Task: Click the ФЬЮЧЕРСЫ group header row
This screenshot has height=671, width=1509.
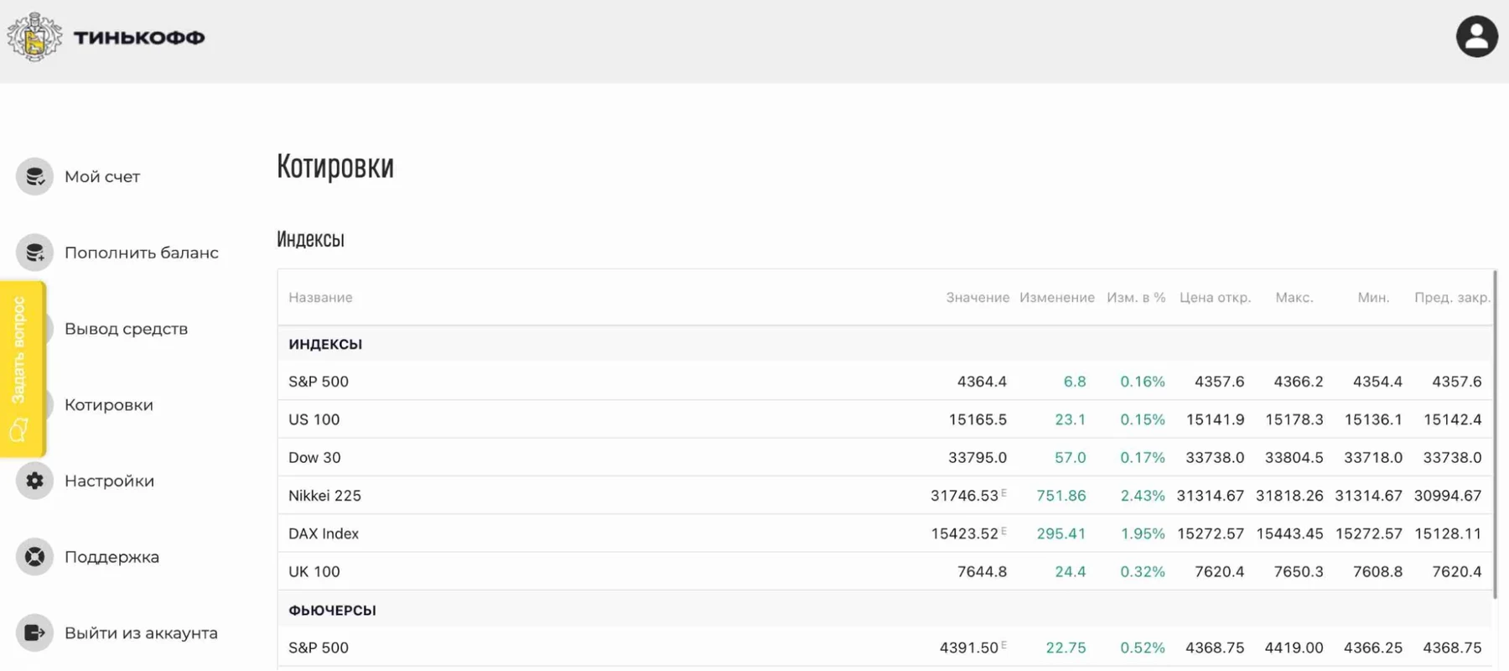Action: pos(885,610)
